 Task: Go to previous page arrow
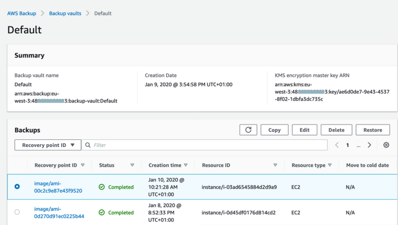(337, 145)
